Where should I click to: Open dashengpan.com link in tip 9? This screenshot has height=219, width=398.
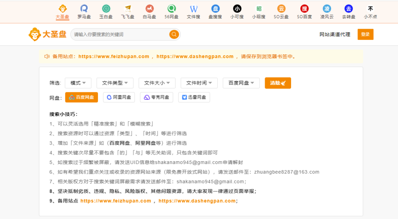coord(197,201)
